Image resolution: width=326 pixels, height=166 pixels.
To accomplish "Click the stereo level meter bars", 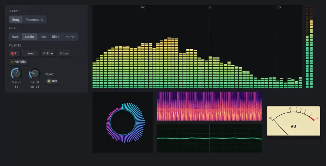I will [309, 47].
